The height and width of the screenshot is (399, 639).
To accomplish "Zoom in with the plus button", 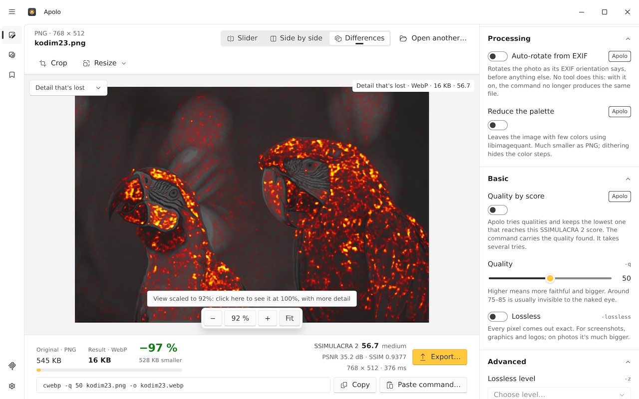I will pyautogui.click(x=268, y=318).
